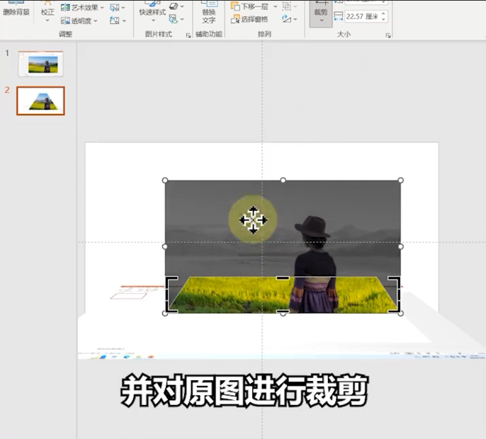Click the 裁剪 (Crop) button
This screenshot has height=439, width=486.
tap(321, 13)
